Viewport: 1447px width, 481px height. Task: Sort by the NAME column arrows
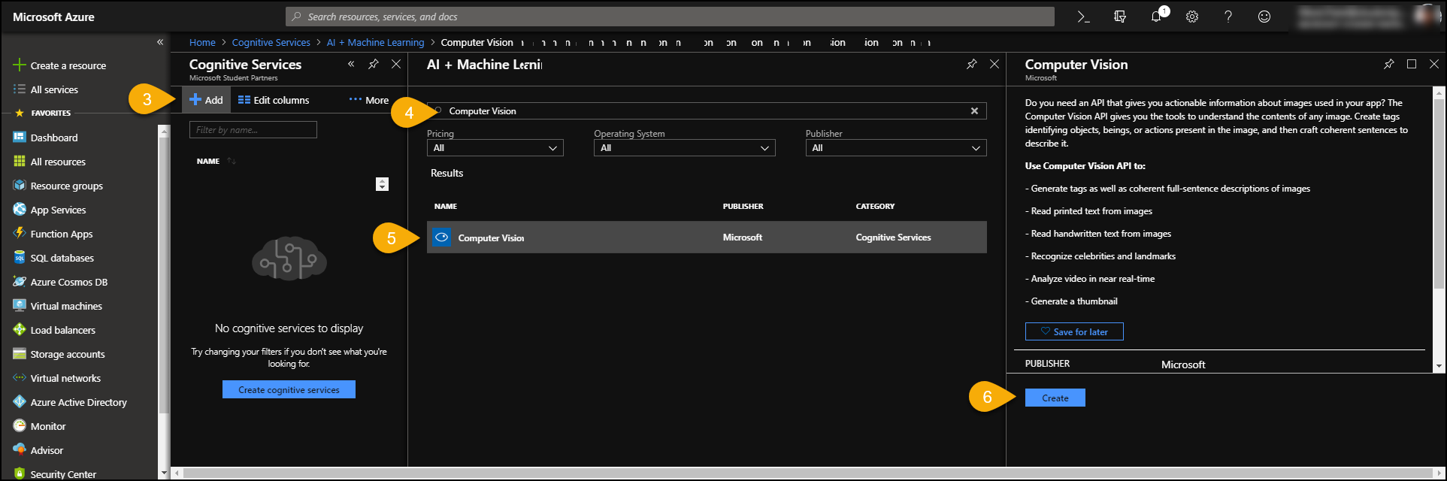point(232,161)
